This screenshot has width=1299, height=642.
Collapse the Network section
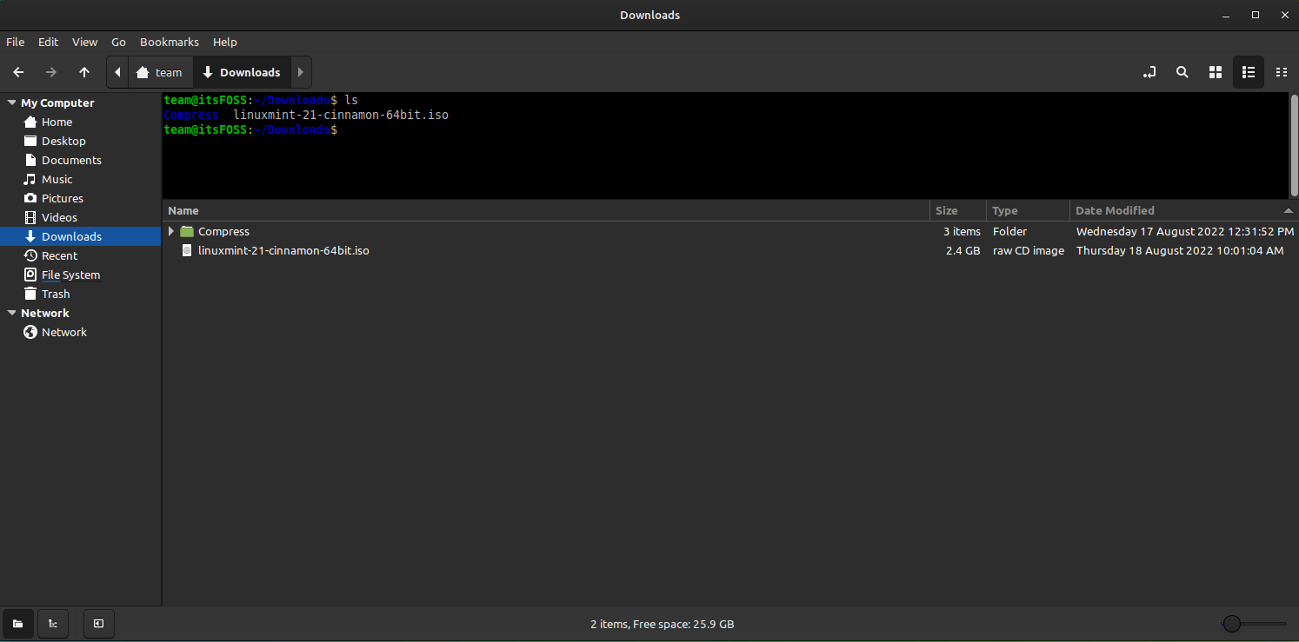[10, 313]
